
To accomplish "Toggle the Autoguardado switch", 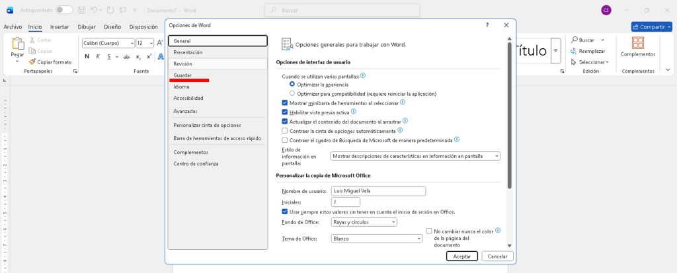I will [x=64, y=10].
